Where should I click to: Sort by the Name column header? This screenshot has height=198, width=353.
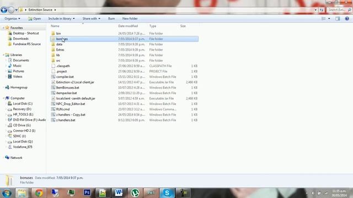(x=55, y=26)
